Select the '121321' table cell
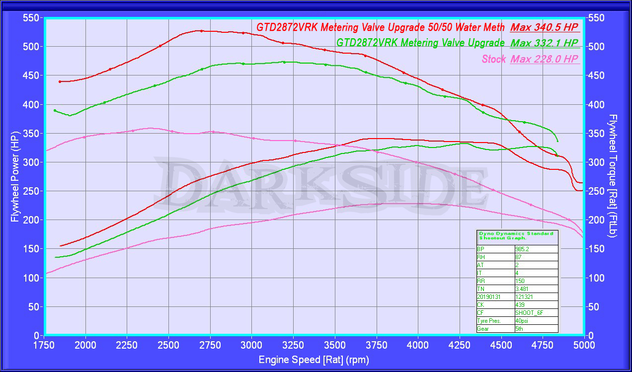 (525, 297)
